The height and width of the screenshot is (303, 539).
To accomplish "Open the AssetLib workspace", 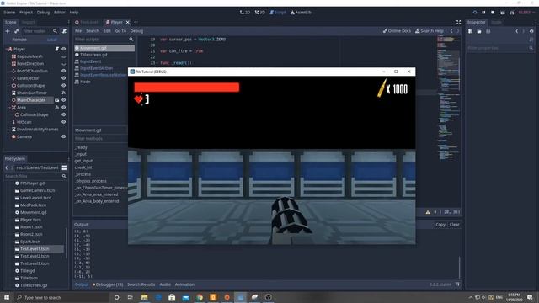I will coord(301,13).
